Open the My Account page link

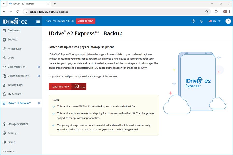pyautogui.click(x=21, y=94)
